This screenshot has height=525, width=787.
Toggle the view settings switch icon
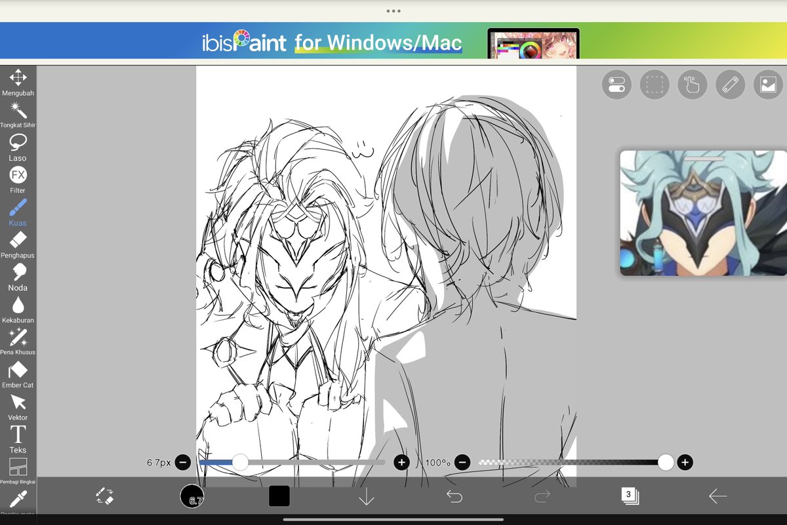[x=616, y=85]
